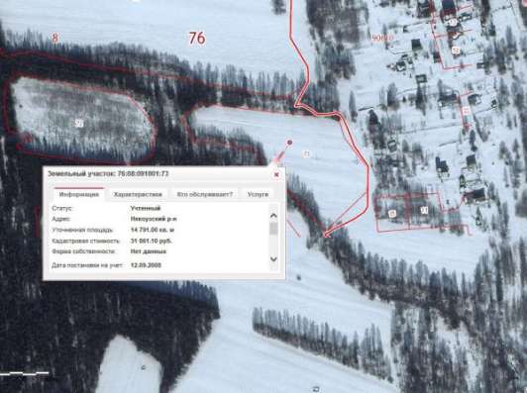Image resolution: width=527 pixels, height=393 pixels.
Task: Click the registration date 12.09.2008
Action: pyautogui.click(x=146, y=265)
